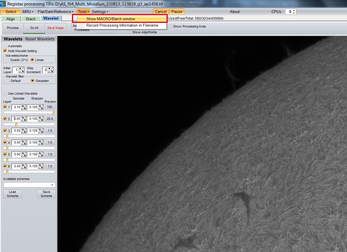The width and height of the screenshot is (347, 252).
Task: Click the Load Scheme button
Action: (x=13, y=194)
